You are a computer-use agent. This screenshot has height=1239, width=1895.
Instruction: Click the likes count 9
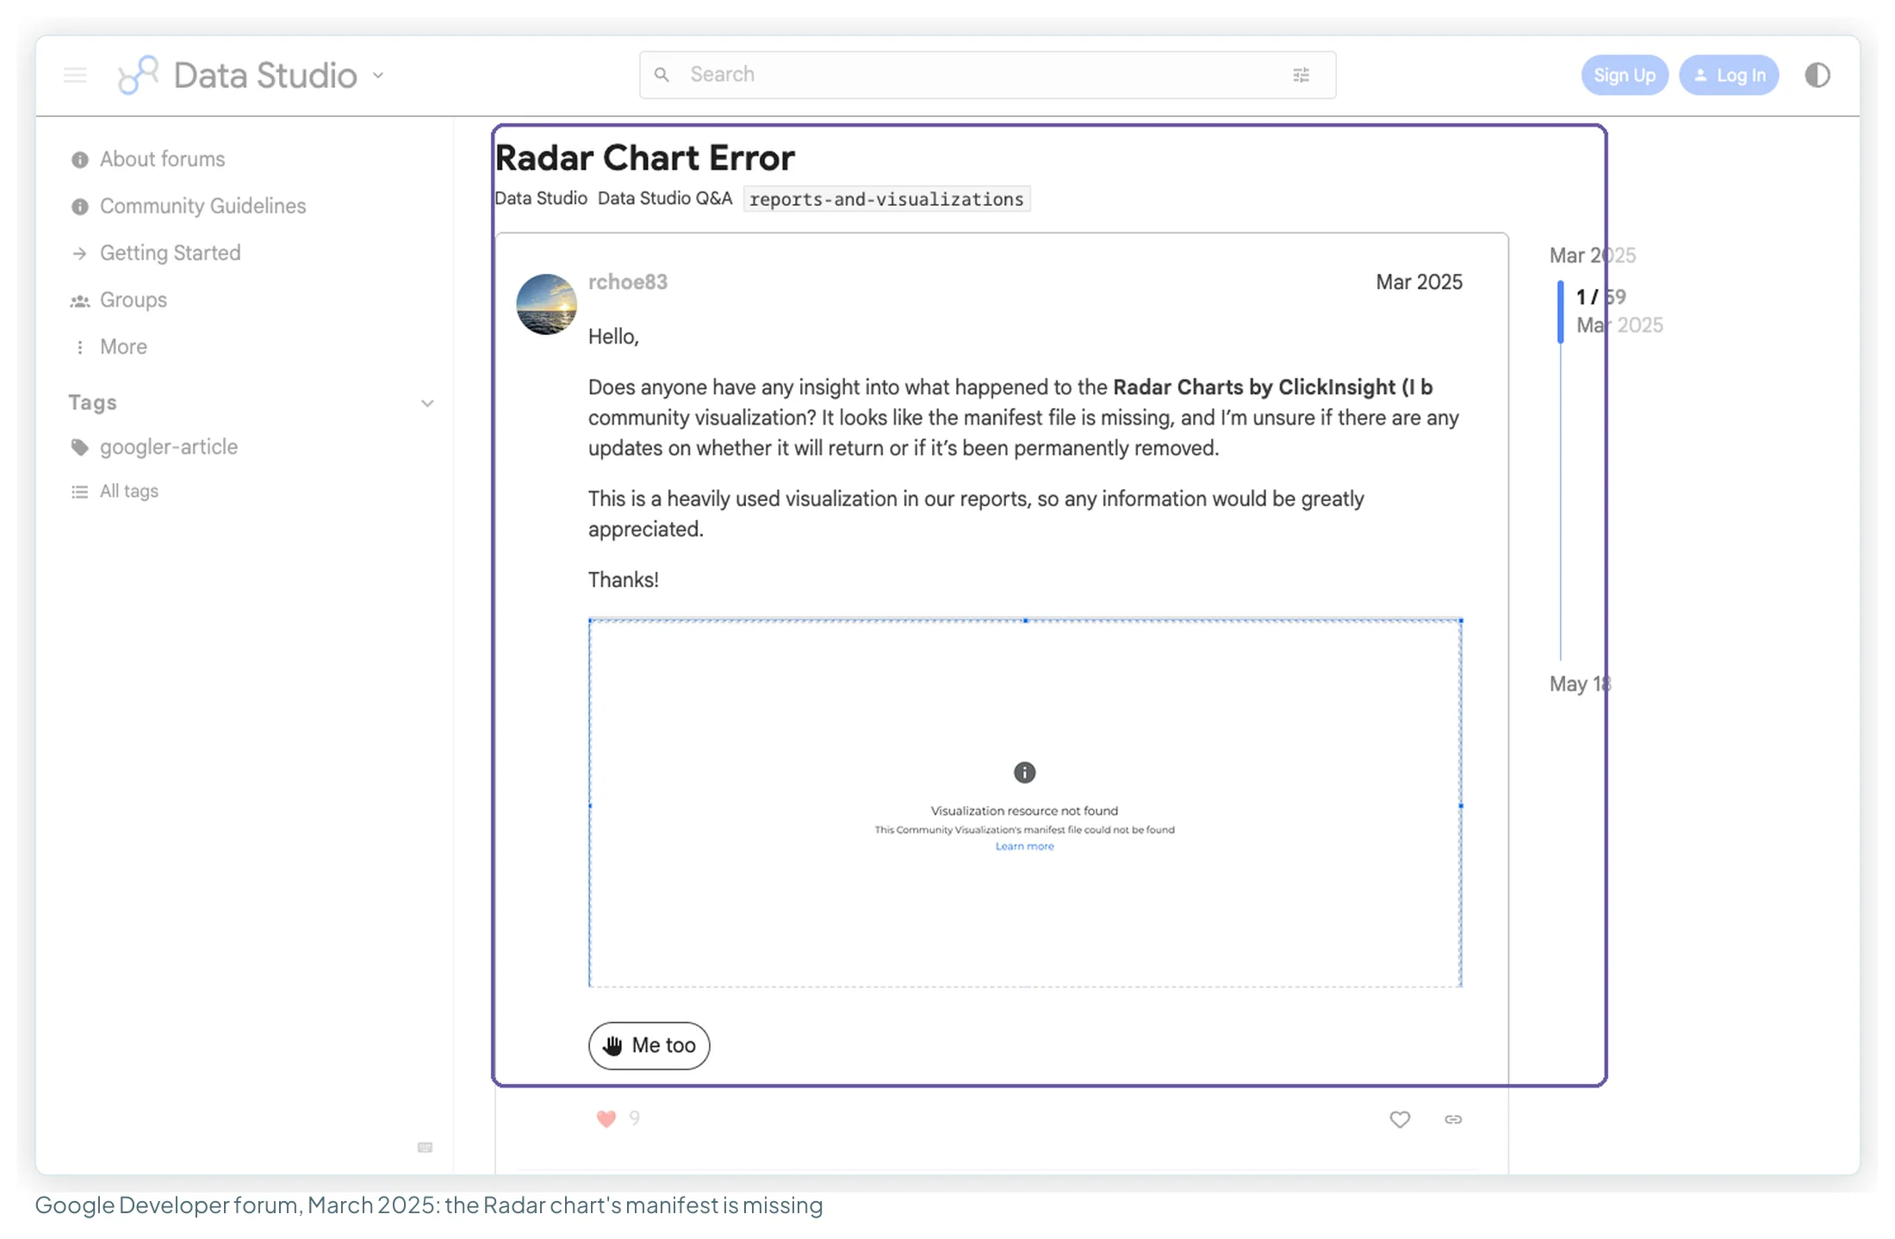[x=634, y=1118]
